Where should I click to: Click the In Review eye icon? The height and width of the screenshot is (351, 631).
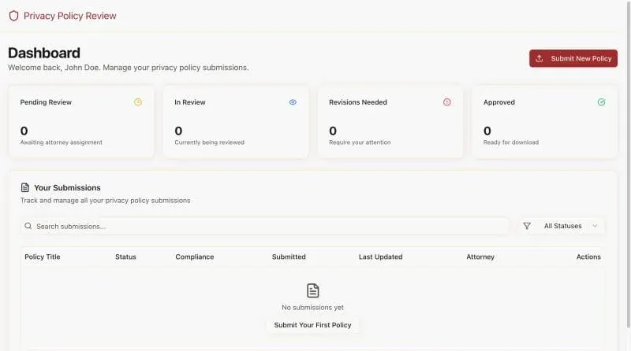[x=293, y=102]
